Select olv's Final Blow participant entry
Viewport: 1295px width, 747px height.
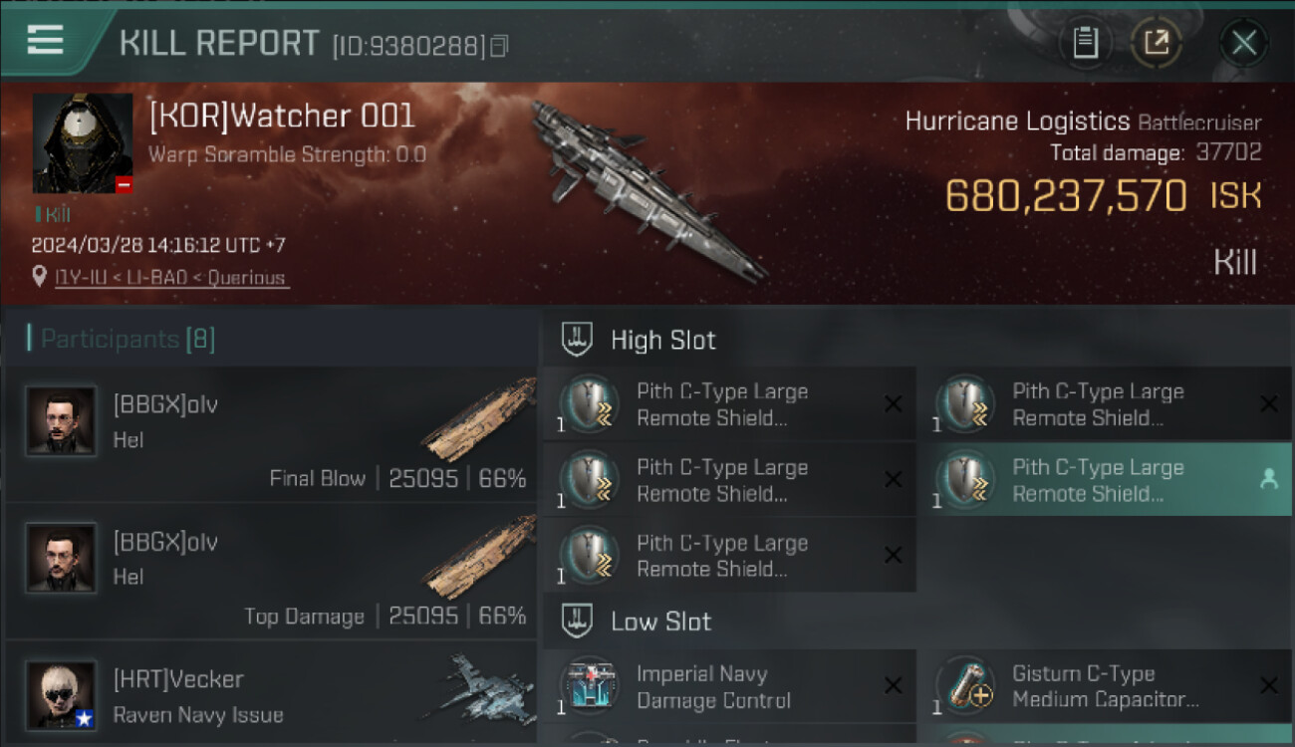(271, 436)
